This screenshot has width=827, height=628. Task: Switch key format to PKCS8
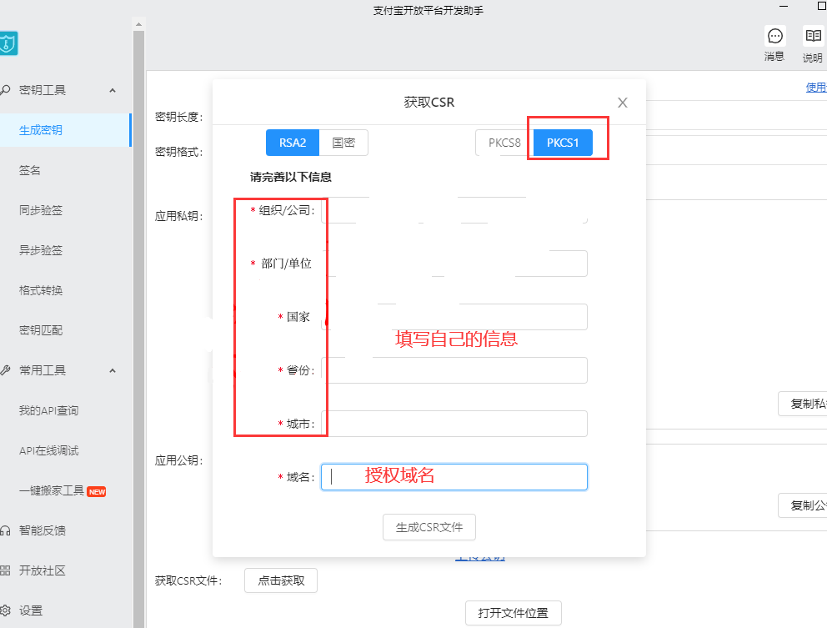point(504,143)
